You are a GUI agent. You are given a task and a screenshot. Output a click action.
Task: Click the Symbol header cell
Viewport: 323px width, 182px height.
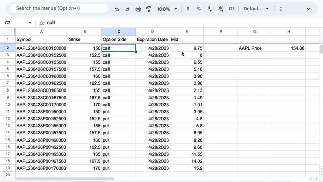pyautogui.click(x=41, y=39)
